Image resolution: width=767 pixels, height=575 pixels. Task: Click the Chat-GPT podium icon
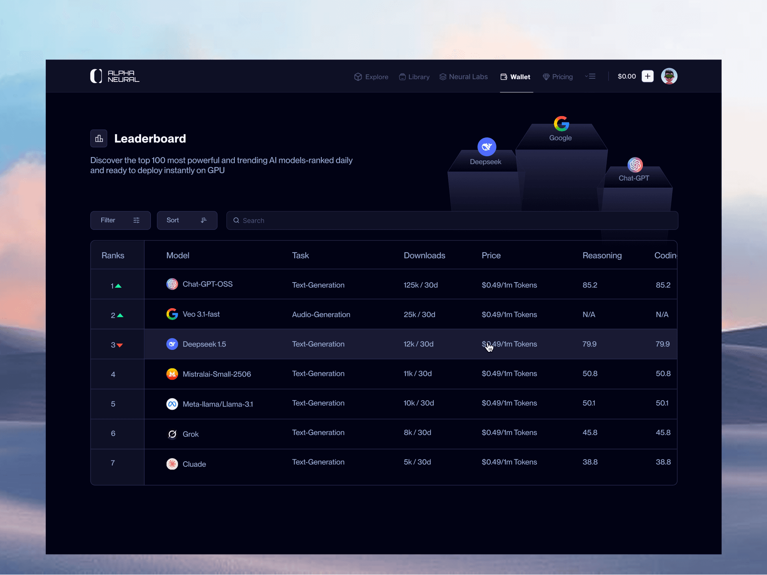(x=635, y=165)
